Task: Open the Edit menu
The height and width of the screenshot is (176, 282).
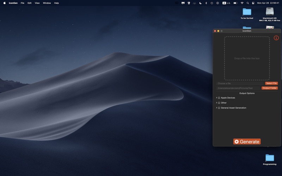Action: (x=30, y=3)
